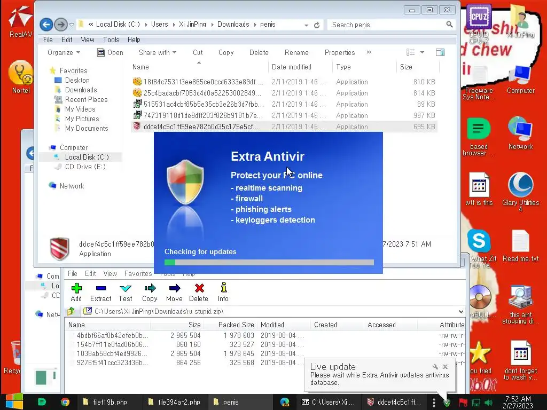
Task: Click the Downloads breadcrumb arrow in address bar
Action: pos(255,25)
